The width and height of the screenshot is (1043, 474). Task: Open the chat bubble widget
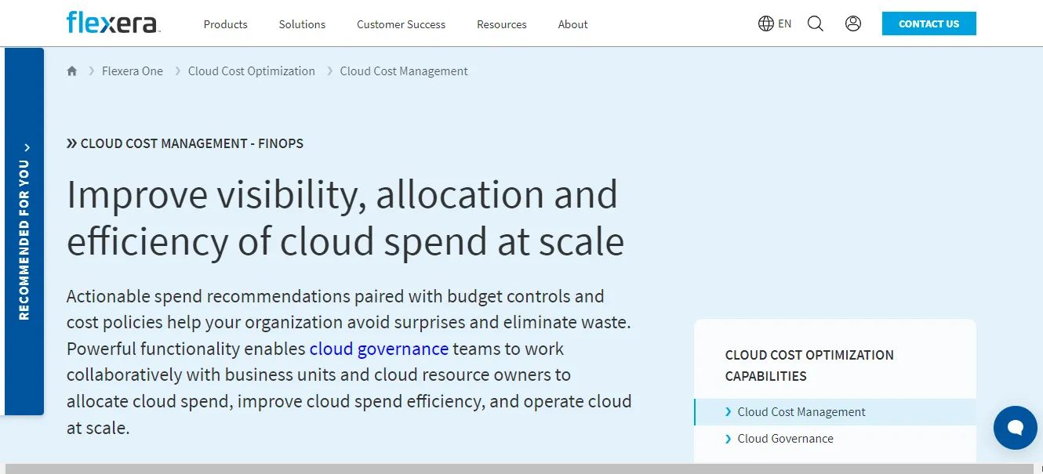pyautogui.click(x=1016, y=428)
